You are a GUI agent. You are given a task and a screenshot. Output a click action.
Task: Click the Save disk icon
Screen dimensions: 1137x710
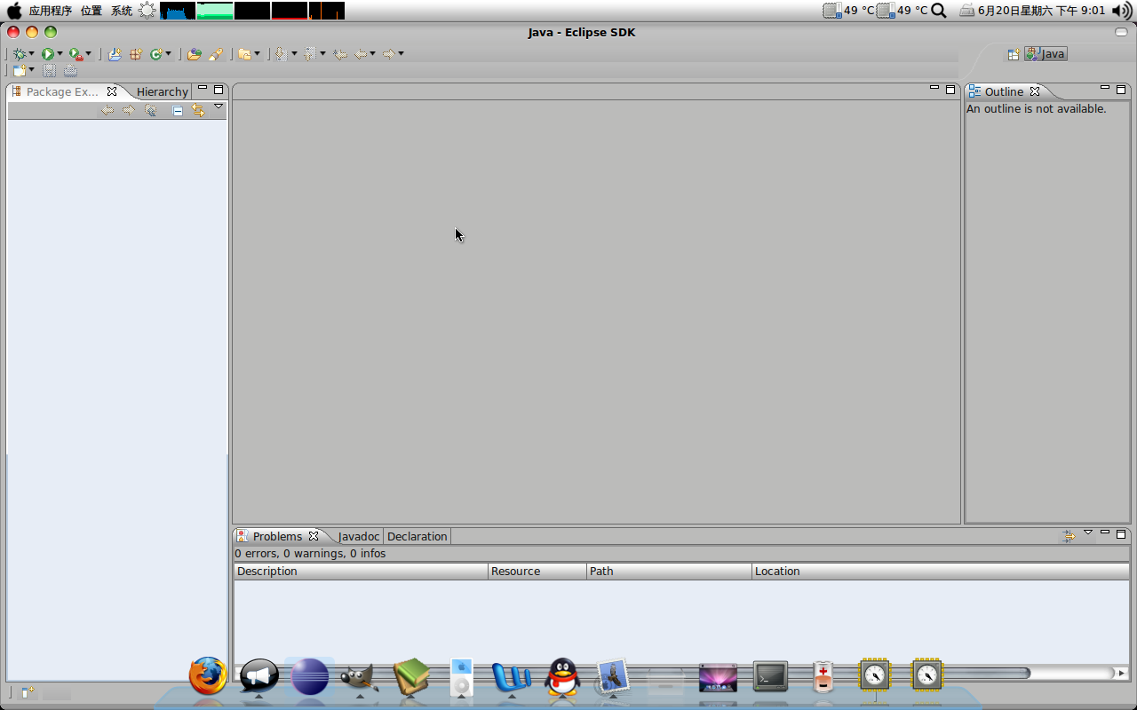[x=50, y=70]
